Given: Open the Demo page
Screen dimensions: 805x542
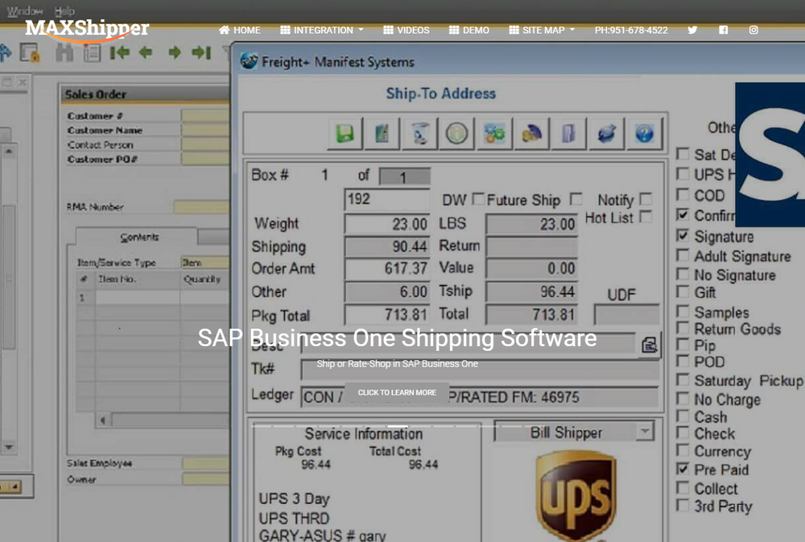Looking at the screenshot, I should pyautogui.click(x=469, y=31).
